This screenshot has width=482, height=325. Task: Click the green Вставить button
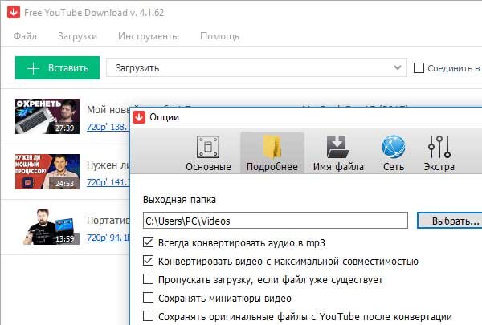click(x=57, y=67)
